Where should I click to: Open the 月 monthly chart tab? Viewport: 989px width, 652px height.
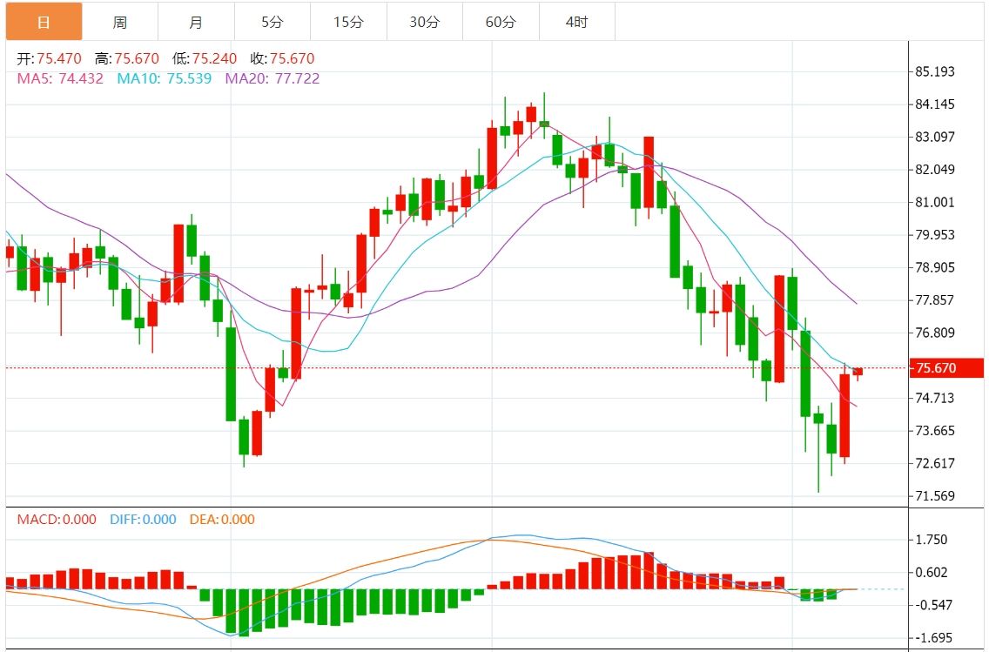coord(196,22)
